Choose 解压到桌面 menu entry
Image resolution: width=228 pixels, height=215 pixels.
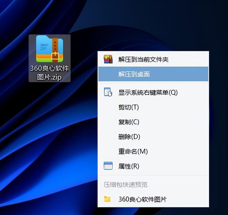(153, 74)
